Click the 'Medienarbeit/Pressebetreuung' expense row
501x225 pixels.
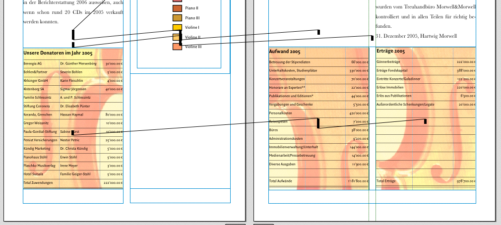pyautogui.click(x=292, y=156)
